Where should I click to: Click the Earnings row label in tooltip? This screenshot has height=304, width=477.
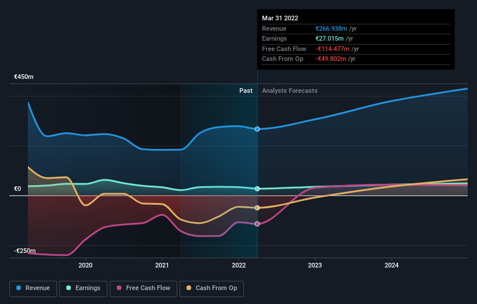(274, 38)
